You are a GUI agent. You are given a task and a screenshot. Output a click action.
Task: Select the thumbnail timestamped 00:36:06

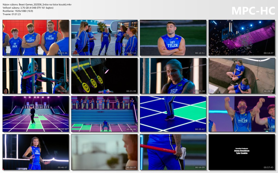pyautogui.click(x=105, y=114)
